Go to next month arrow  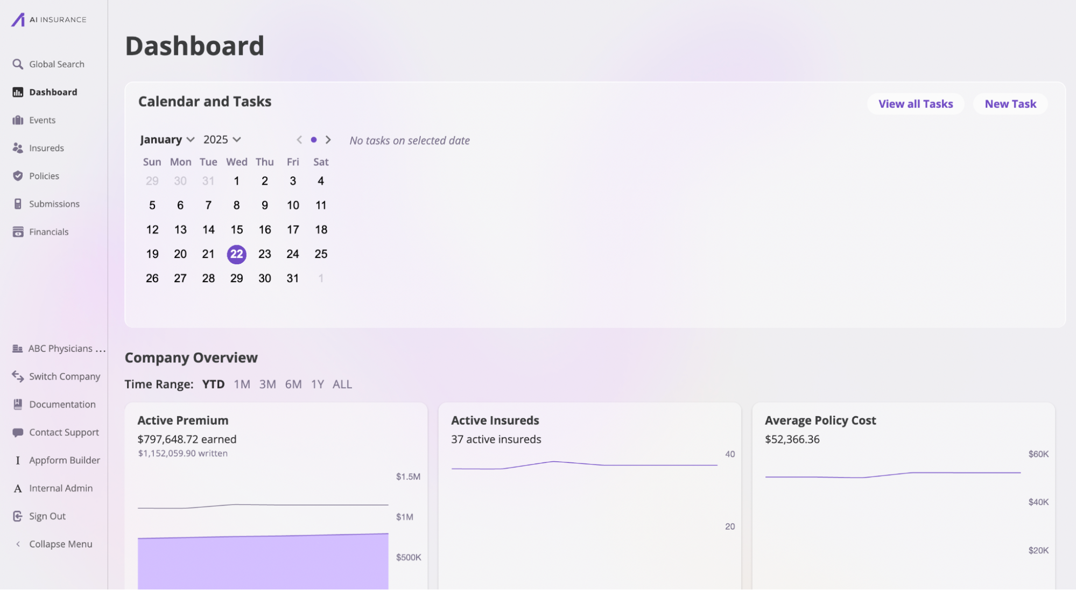[328, 140]
